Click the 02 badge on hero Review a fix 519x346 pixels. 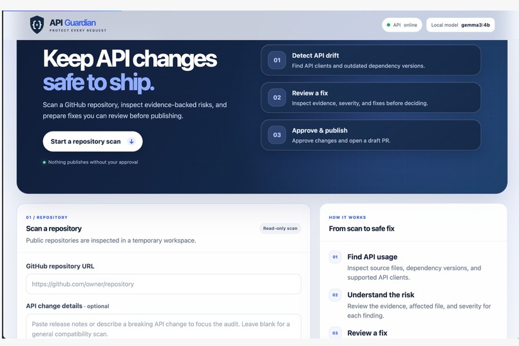(x=277, y=98)
